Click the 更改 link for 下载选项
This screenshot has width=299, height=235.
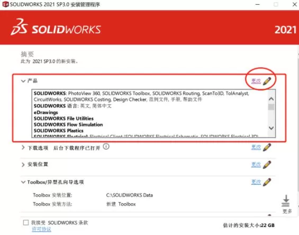tap(256, 147)
